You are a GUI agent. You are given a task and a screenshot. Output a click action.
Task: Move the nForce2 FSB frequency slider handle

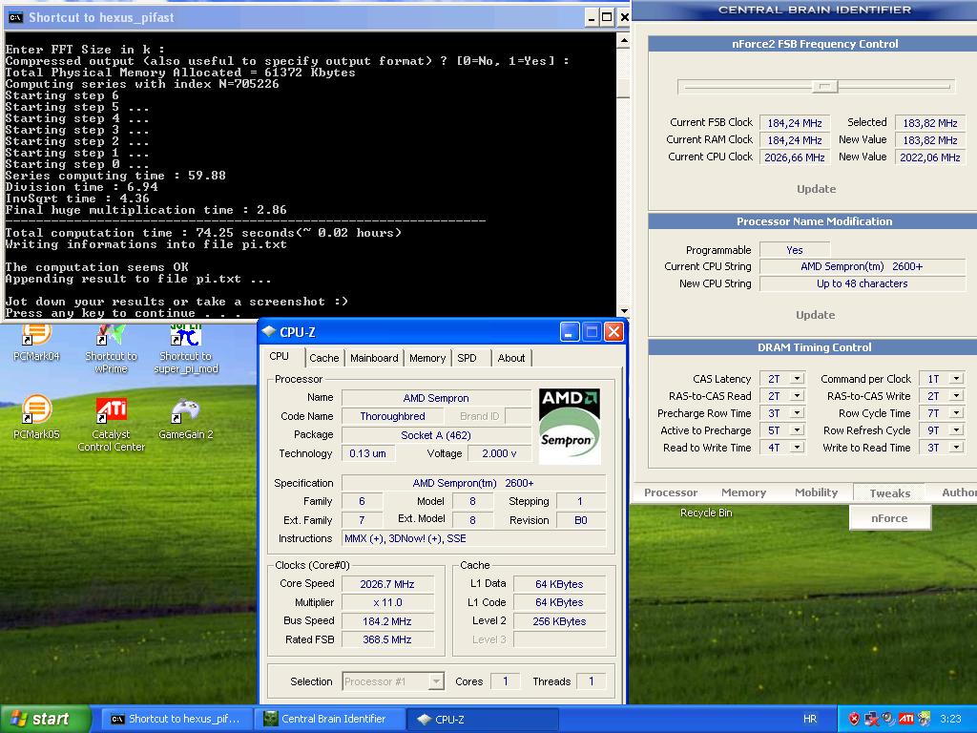pyautogui.click(x=825, y=87)
